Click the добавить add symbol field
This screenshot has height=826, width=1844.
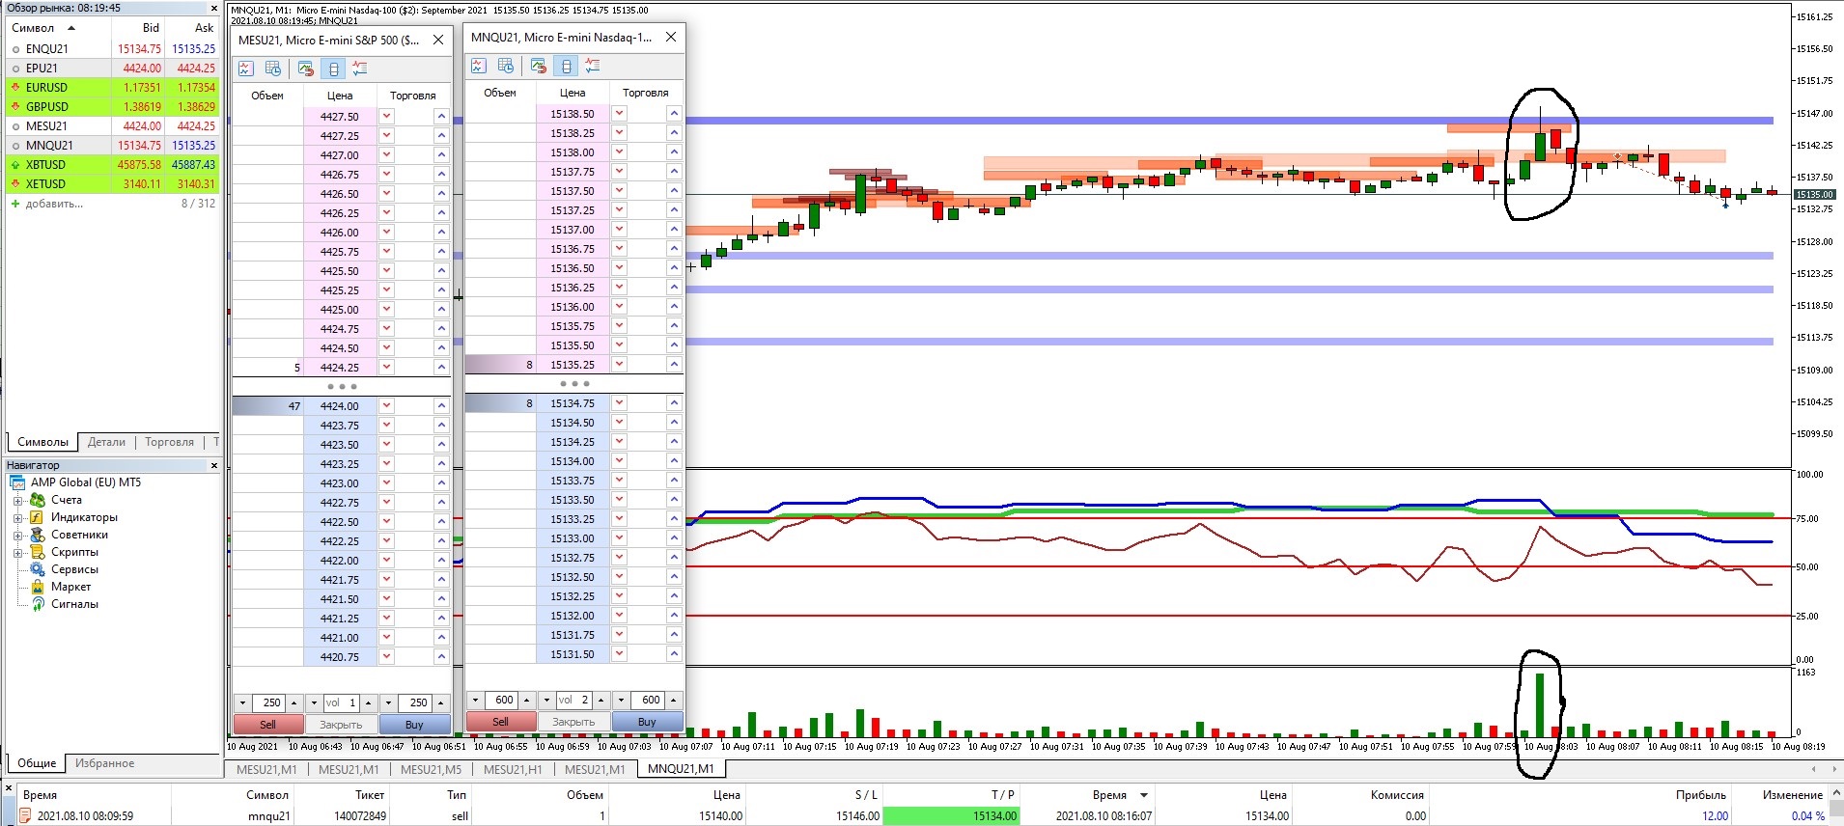tap(55, 204)
